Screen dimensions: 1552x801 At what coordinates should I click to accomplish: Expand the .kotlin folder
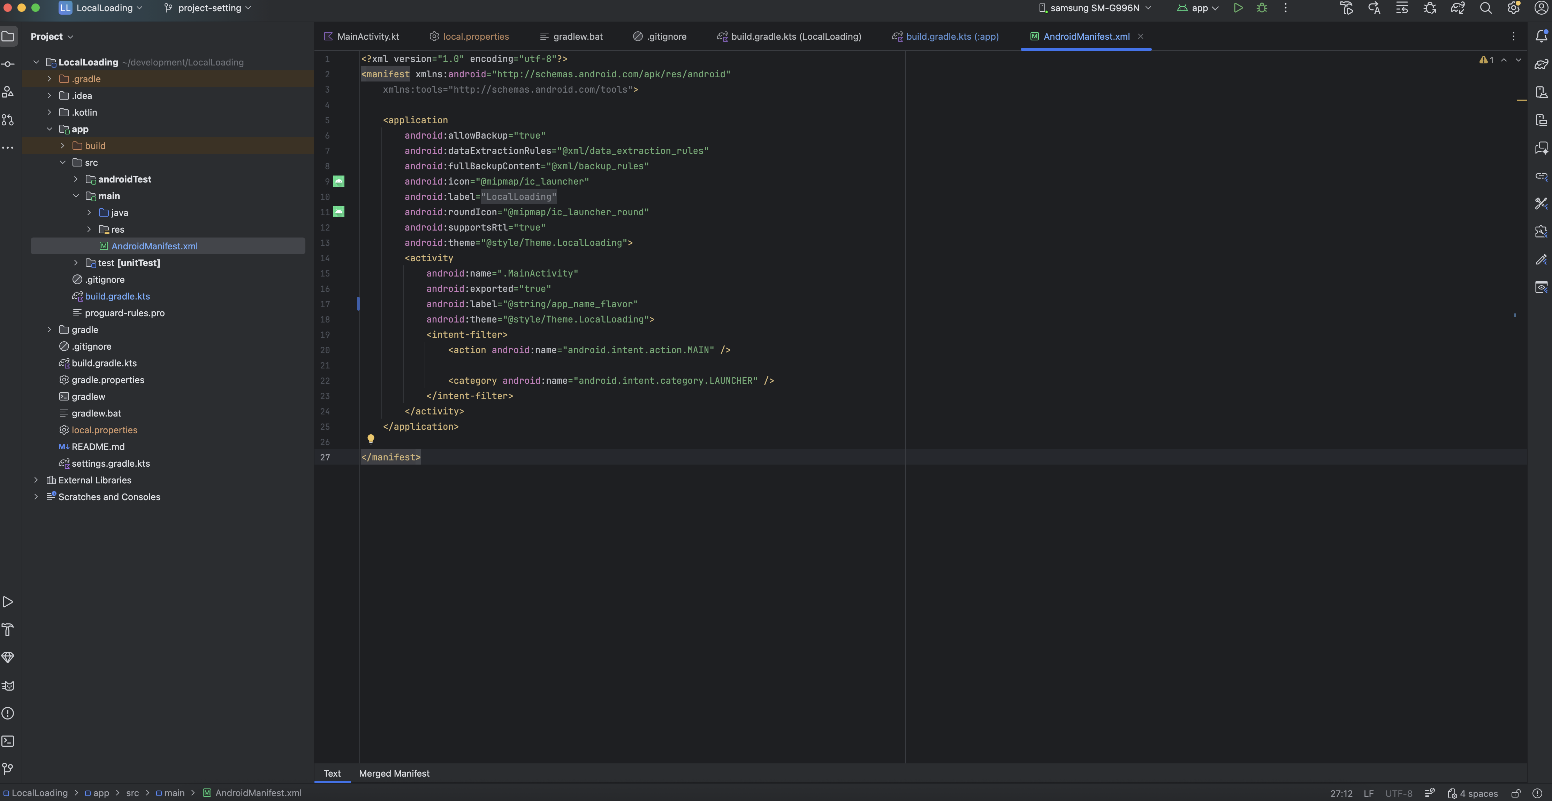coord(50,112)
